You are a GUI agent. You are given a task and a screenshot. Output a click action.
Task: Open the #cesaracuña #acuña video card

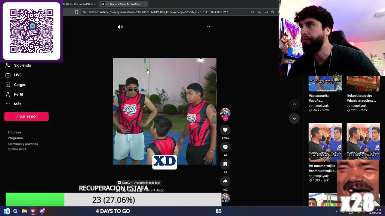coord(325,84)
